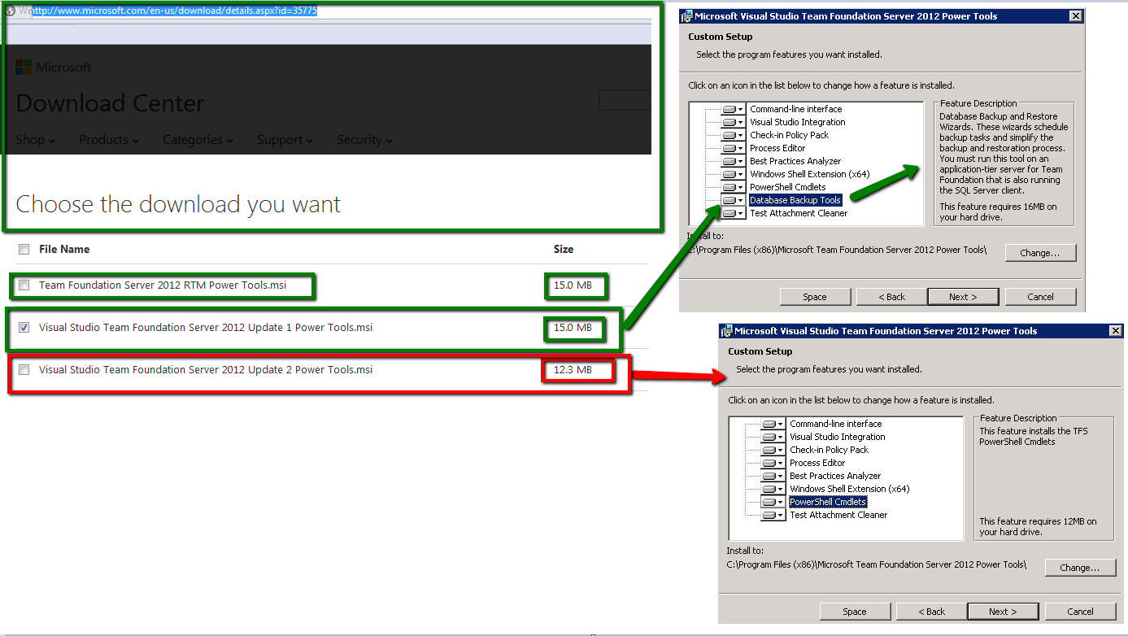Check the Update 2 Power Tools.msi checkbox
This screenshot has height=636, width=1128.
coord(24,370)
